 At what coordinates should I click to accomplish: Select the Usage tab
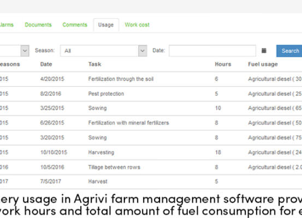click(106, 25)
